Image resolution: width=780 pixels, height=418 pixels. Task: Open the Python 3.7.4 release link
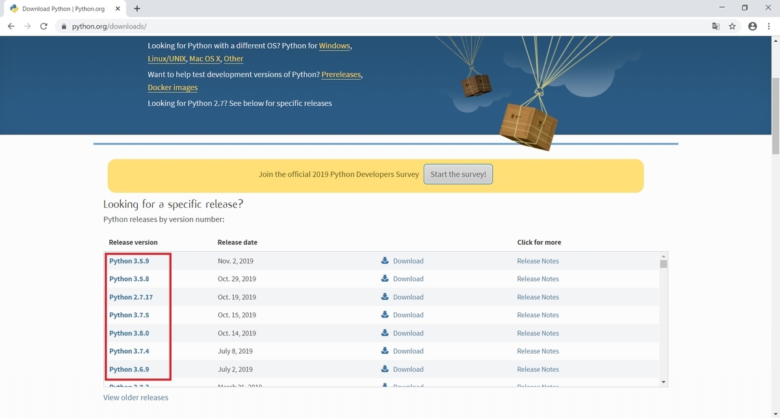pyautogui.click(x=129, y=351)
